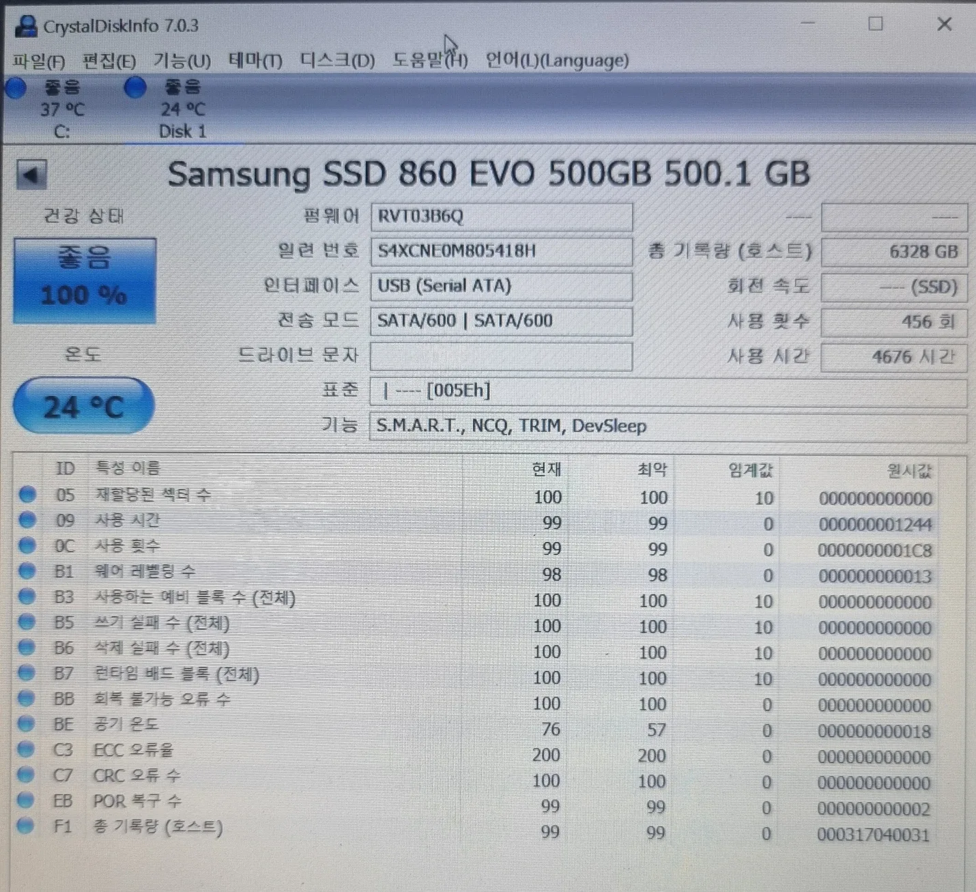Click the transfer mode field SATA/600 | SATA/600
This screenshot has width=976, height=892.
coord(501,321)
